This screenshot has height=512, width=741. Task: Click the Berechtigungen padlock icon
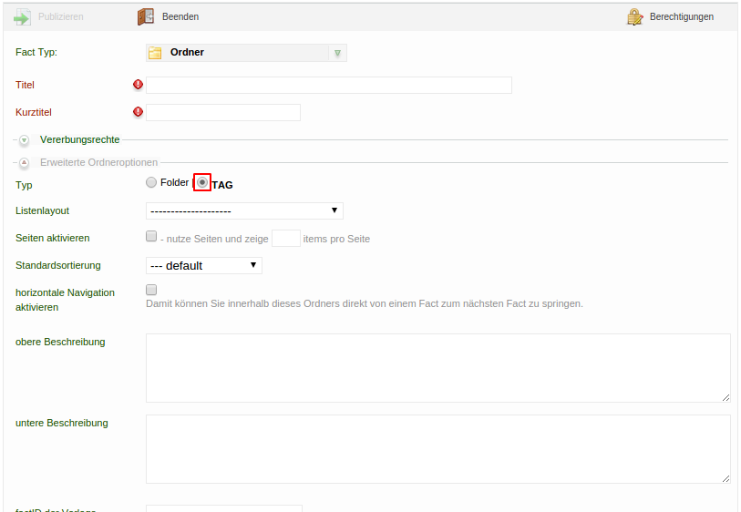[x=635, y=17]
